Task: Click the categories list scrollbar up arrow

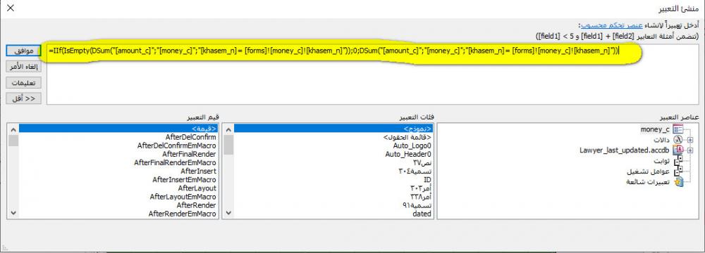Action: 228,129
